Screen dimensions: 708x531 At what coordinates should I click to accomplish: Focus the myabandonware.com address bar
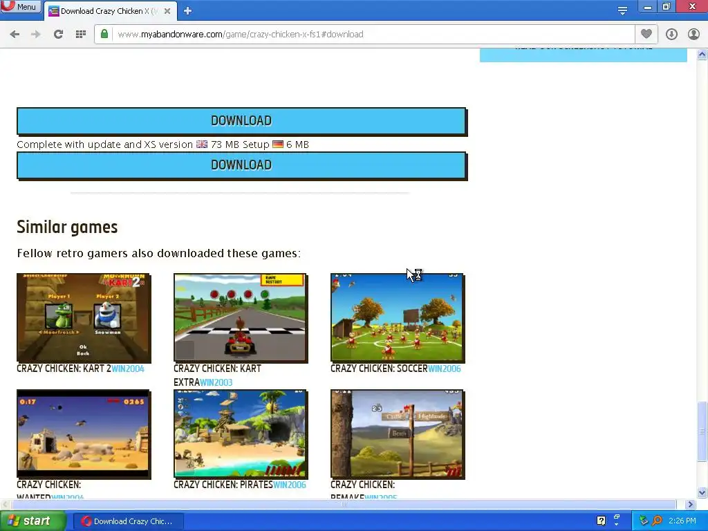point(364,35)
